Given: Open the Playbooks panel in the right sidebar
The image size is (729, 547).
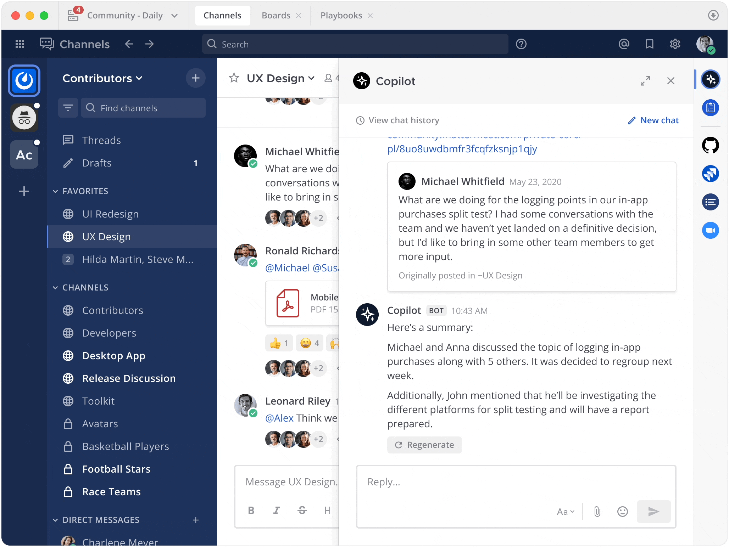Looking at the screenshot, I should pyautogui.click(x=711, y=108).
